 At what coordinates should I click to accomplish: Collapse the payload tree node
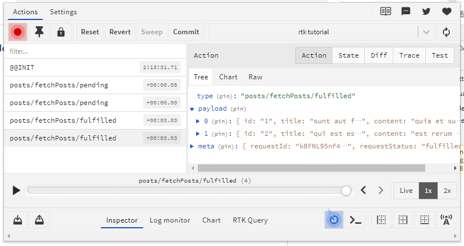(193, 108)
